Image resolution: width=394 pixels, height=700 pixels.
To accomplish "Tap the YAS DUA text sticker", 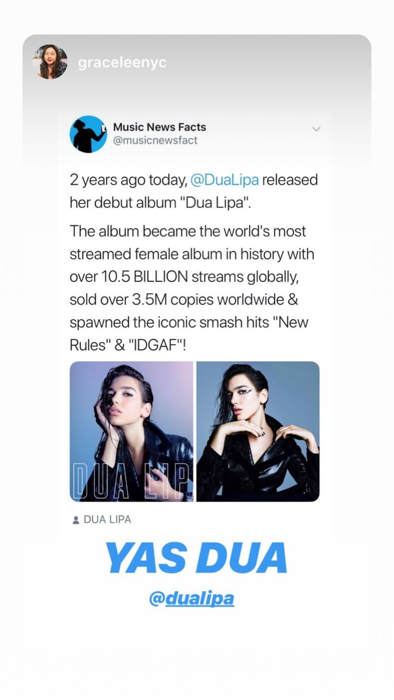I will pos(196,558).
